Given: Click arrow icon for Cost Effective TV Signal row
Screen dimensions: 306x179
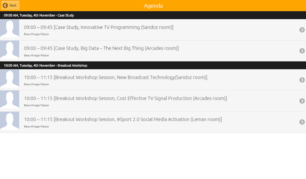Looking at the screenshot, I should coord(302,101).
